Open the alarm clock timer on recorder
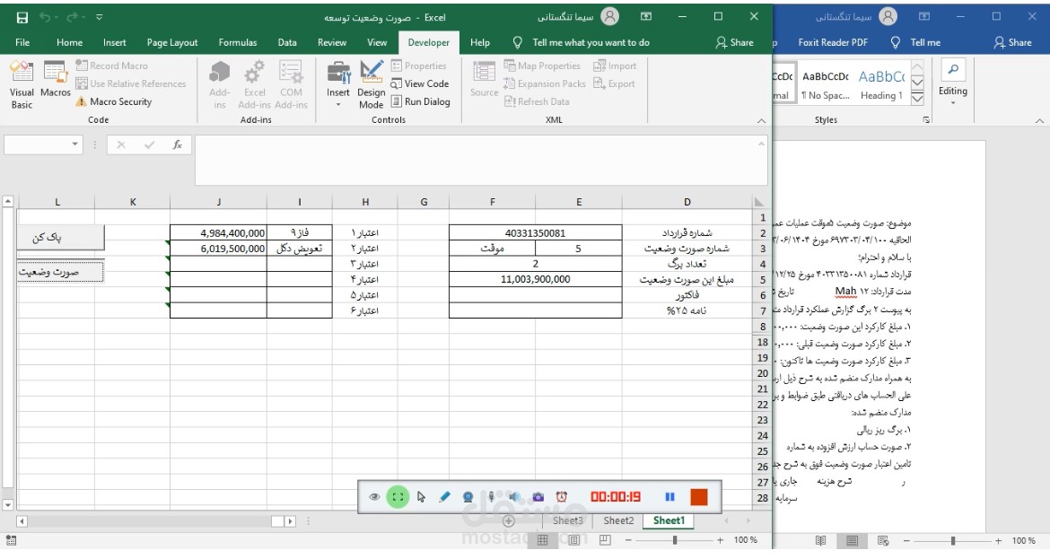1050x559 pixels. [561, 497]
